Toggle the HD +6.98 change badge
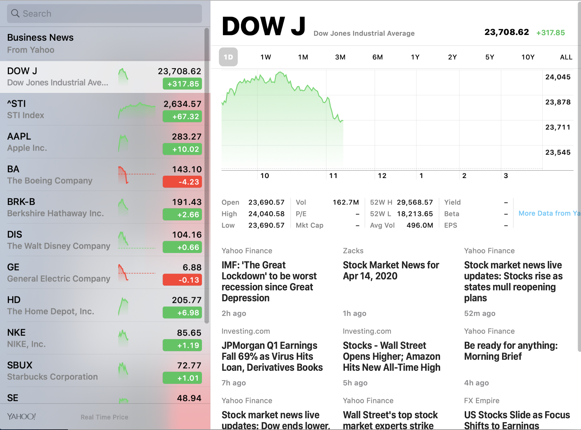581x430 pixels. click(x=182, y=313)
